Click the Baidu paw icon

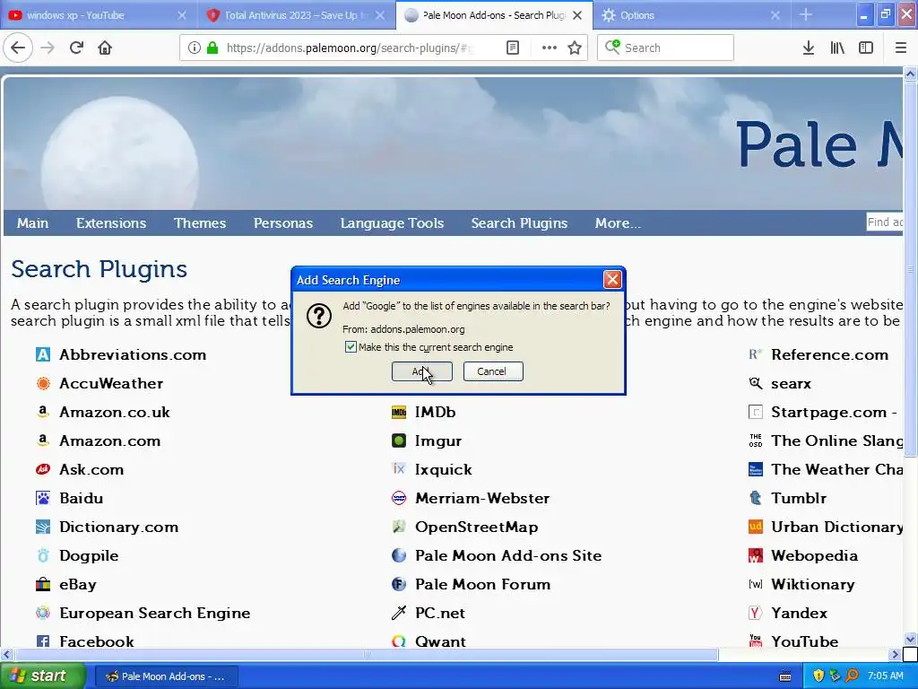(x=43, y=498)
